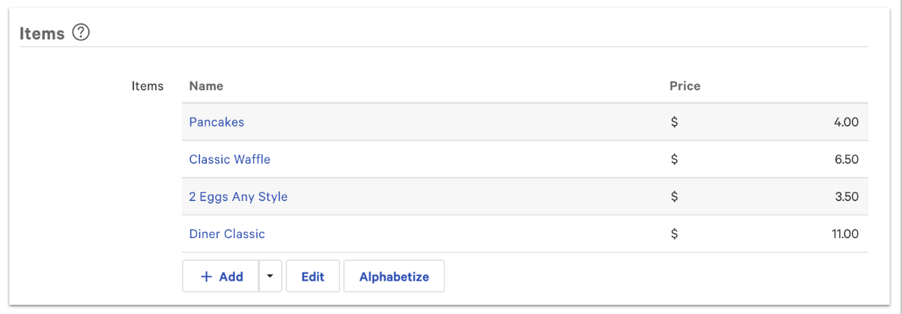
Task: Click the plus Add button
Action: tap(221, 277)
